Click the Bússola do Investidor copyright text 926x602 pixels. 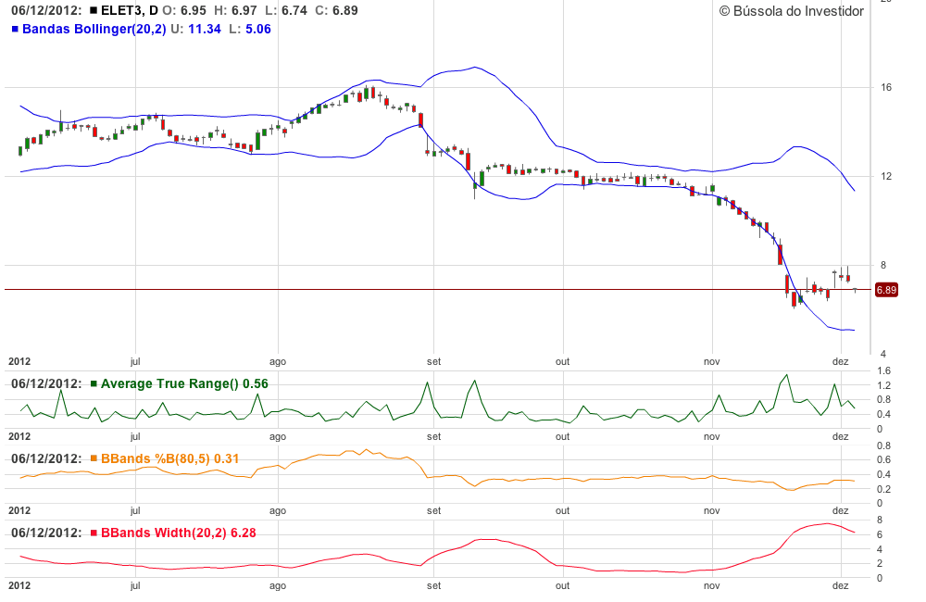[792, 11]
